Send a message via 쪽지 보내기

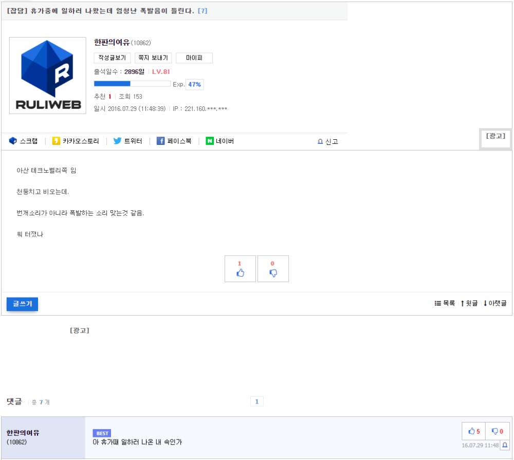coord(153,58)
